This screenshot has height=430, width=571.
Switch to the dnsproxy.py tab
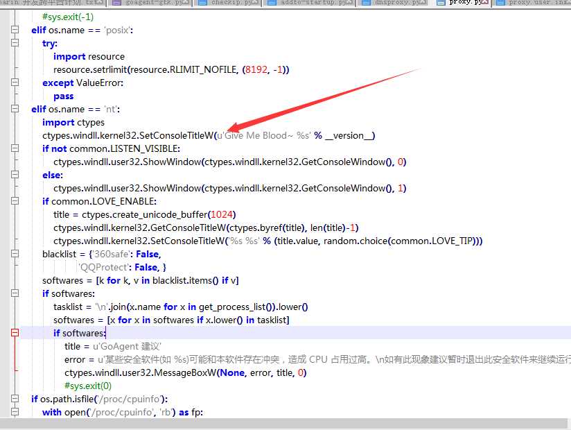396,3
